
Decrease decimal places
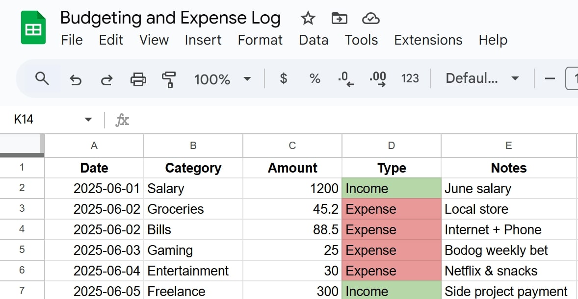[x=346, y=79]
